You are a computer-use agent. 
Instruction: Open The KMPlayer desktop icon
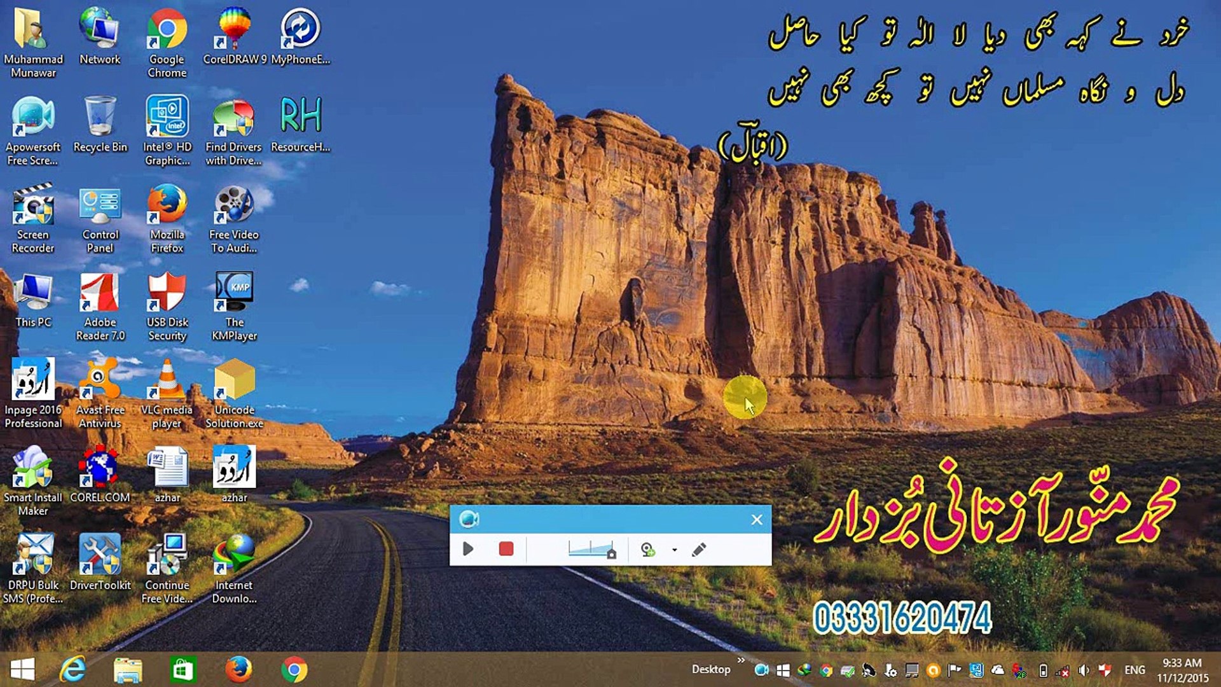pyautogui.click(x=234, y=305)
